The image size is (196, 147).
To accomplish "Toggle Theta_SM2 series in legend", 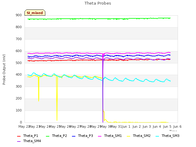I will coord(139,136).
